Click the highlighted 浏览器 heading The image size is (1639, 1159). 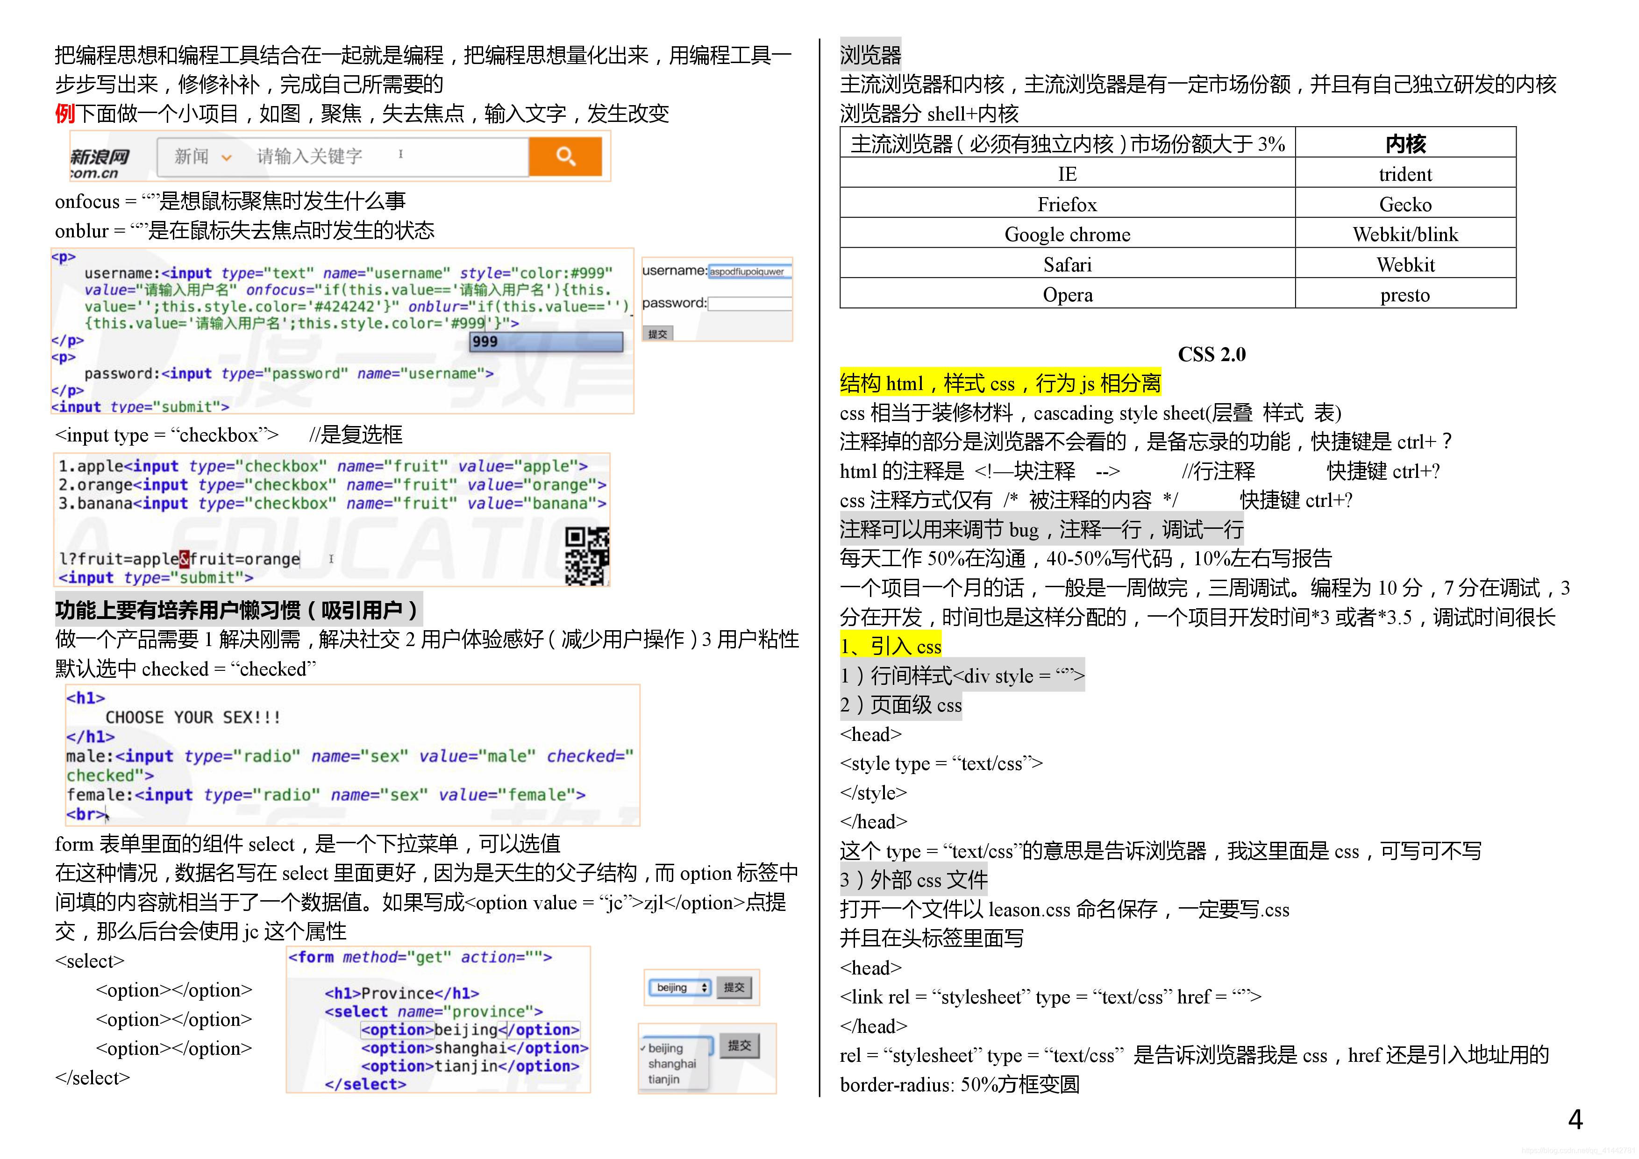coord(870,54)
